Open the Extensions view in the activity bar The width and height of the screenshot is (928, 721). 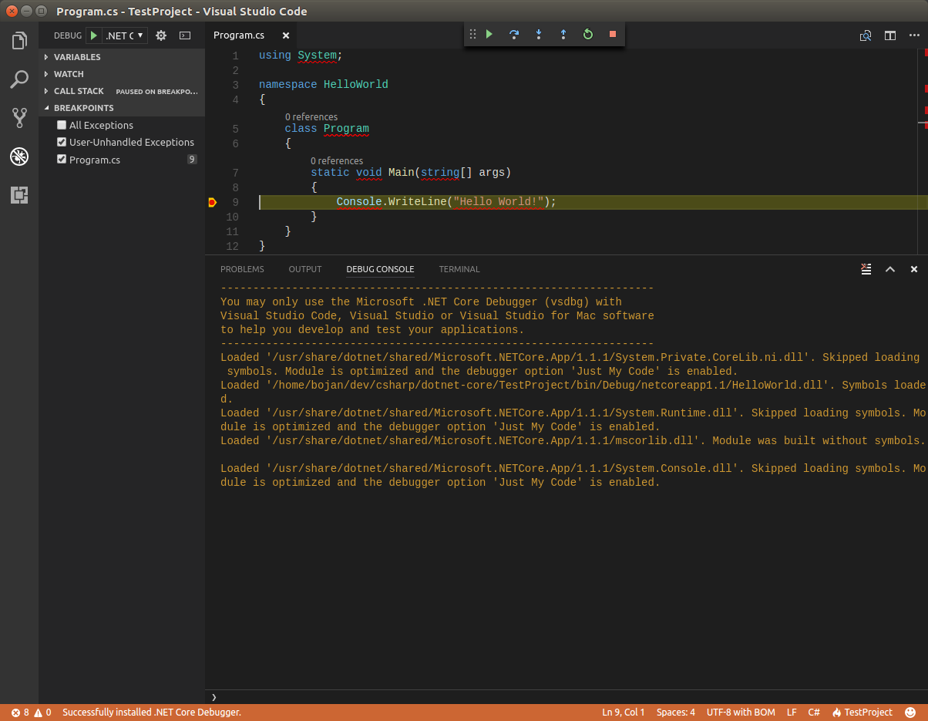click(19, 195)
